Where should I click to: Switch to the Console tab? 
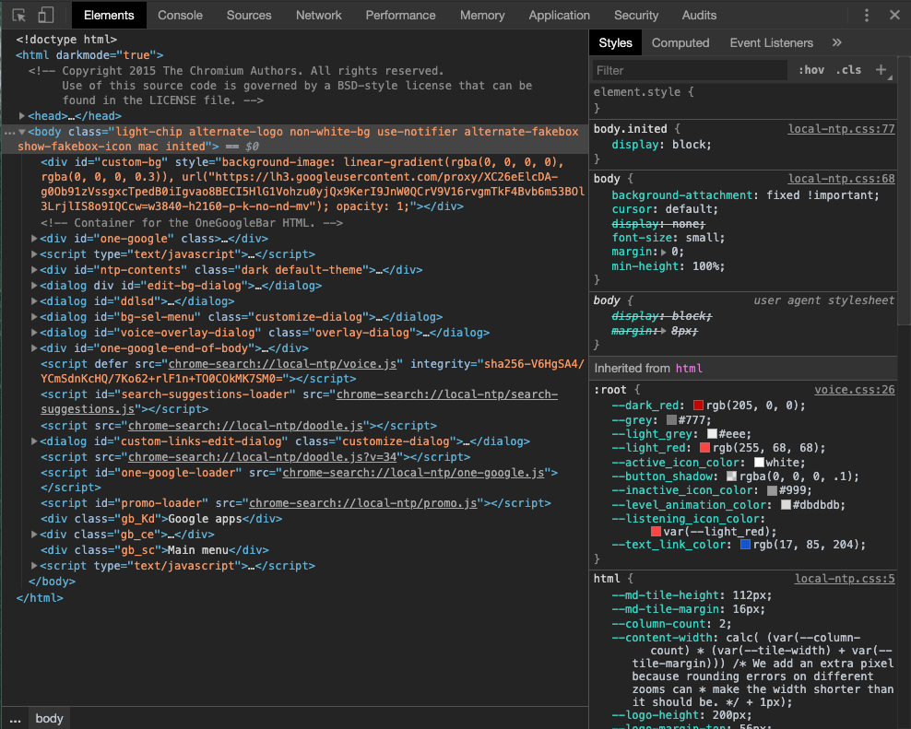[180, 15]
